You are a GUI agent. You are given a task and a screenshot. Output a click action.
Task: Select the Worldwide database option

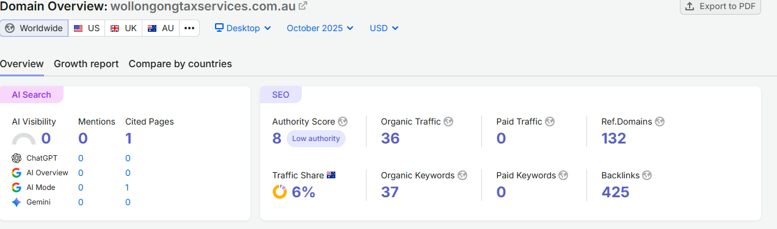tap(34, 28)
